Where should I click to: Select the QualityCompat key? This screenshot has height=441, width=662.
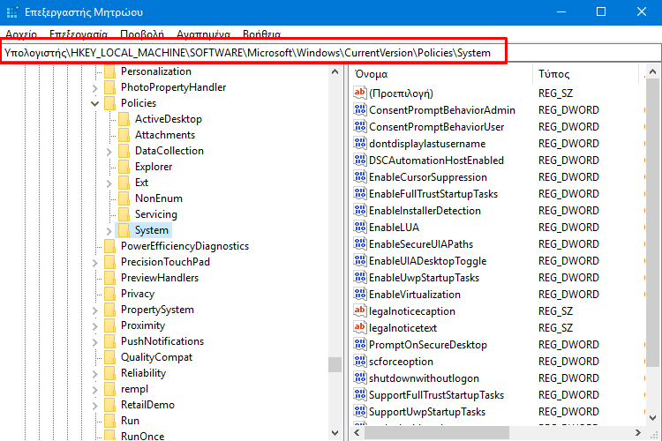coord(156,357)
